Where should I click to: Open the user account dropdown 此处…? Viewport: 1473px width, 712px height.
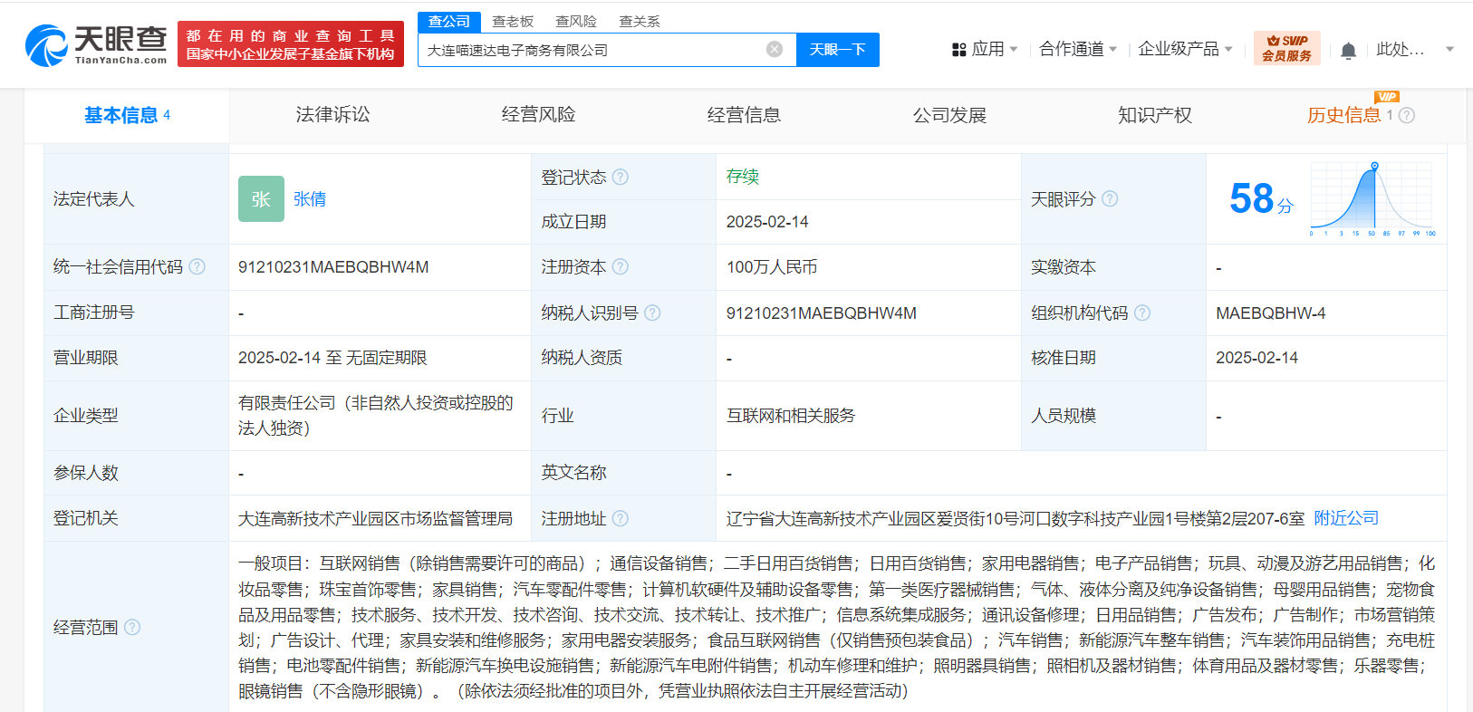click(x=1415, y=49)
